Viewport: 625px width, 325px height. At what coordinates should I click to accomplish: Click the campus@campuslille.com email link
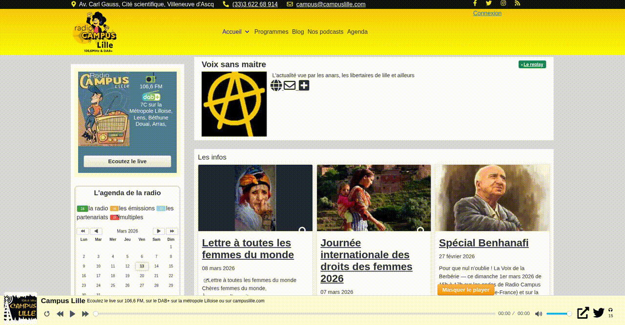[x=331, y=4]
